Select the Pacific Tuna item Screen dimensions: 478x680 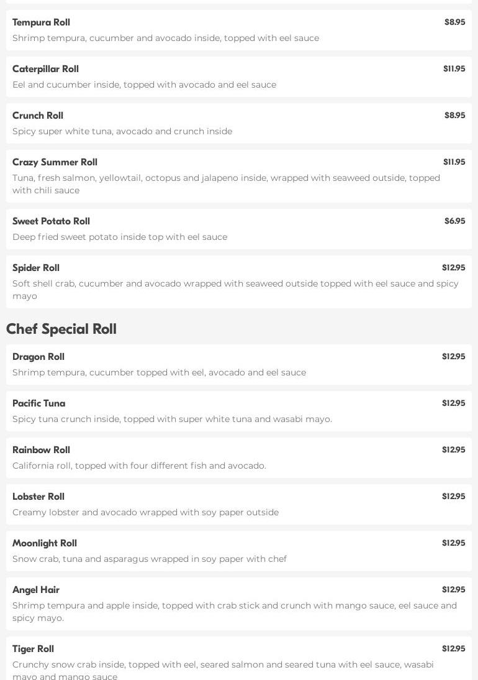coord(38,403)
